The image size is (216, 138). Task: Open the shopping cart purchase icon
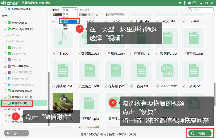pyautogui.click(x=180, y=3)
